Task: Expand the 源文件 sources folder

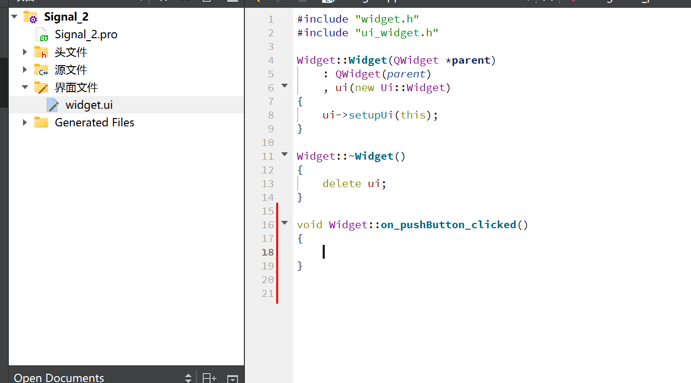Action: tap(25, 70)
